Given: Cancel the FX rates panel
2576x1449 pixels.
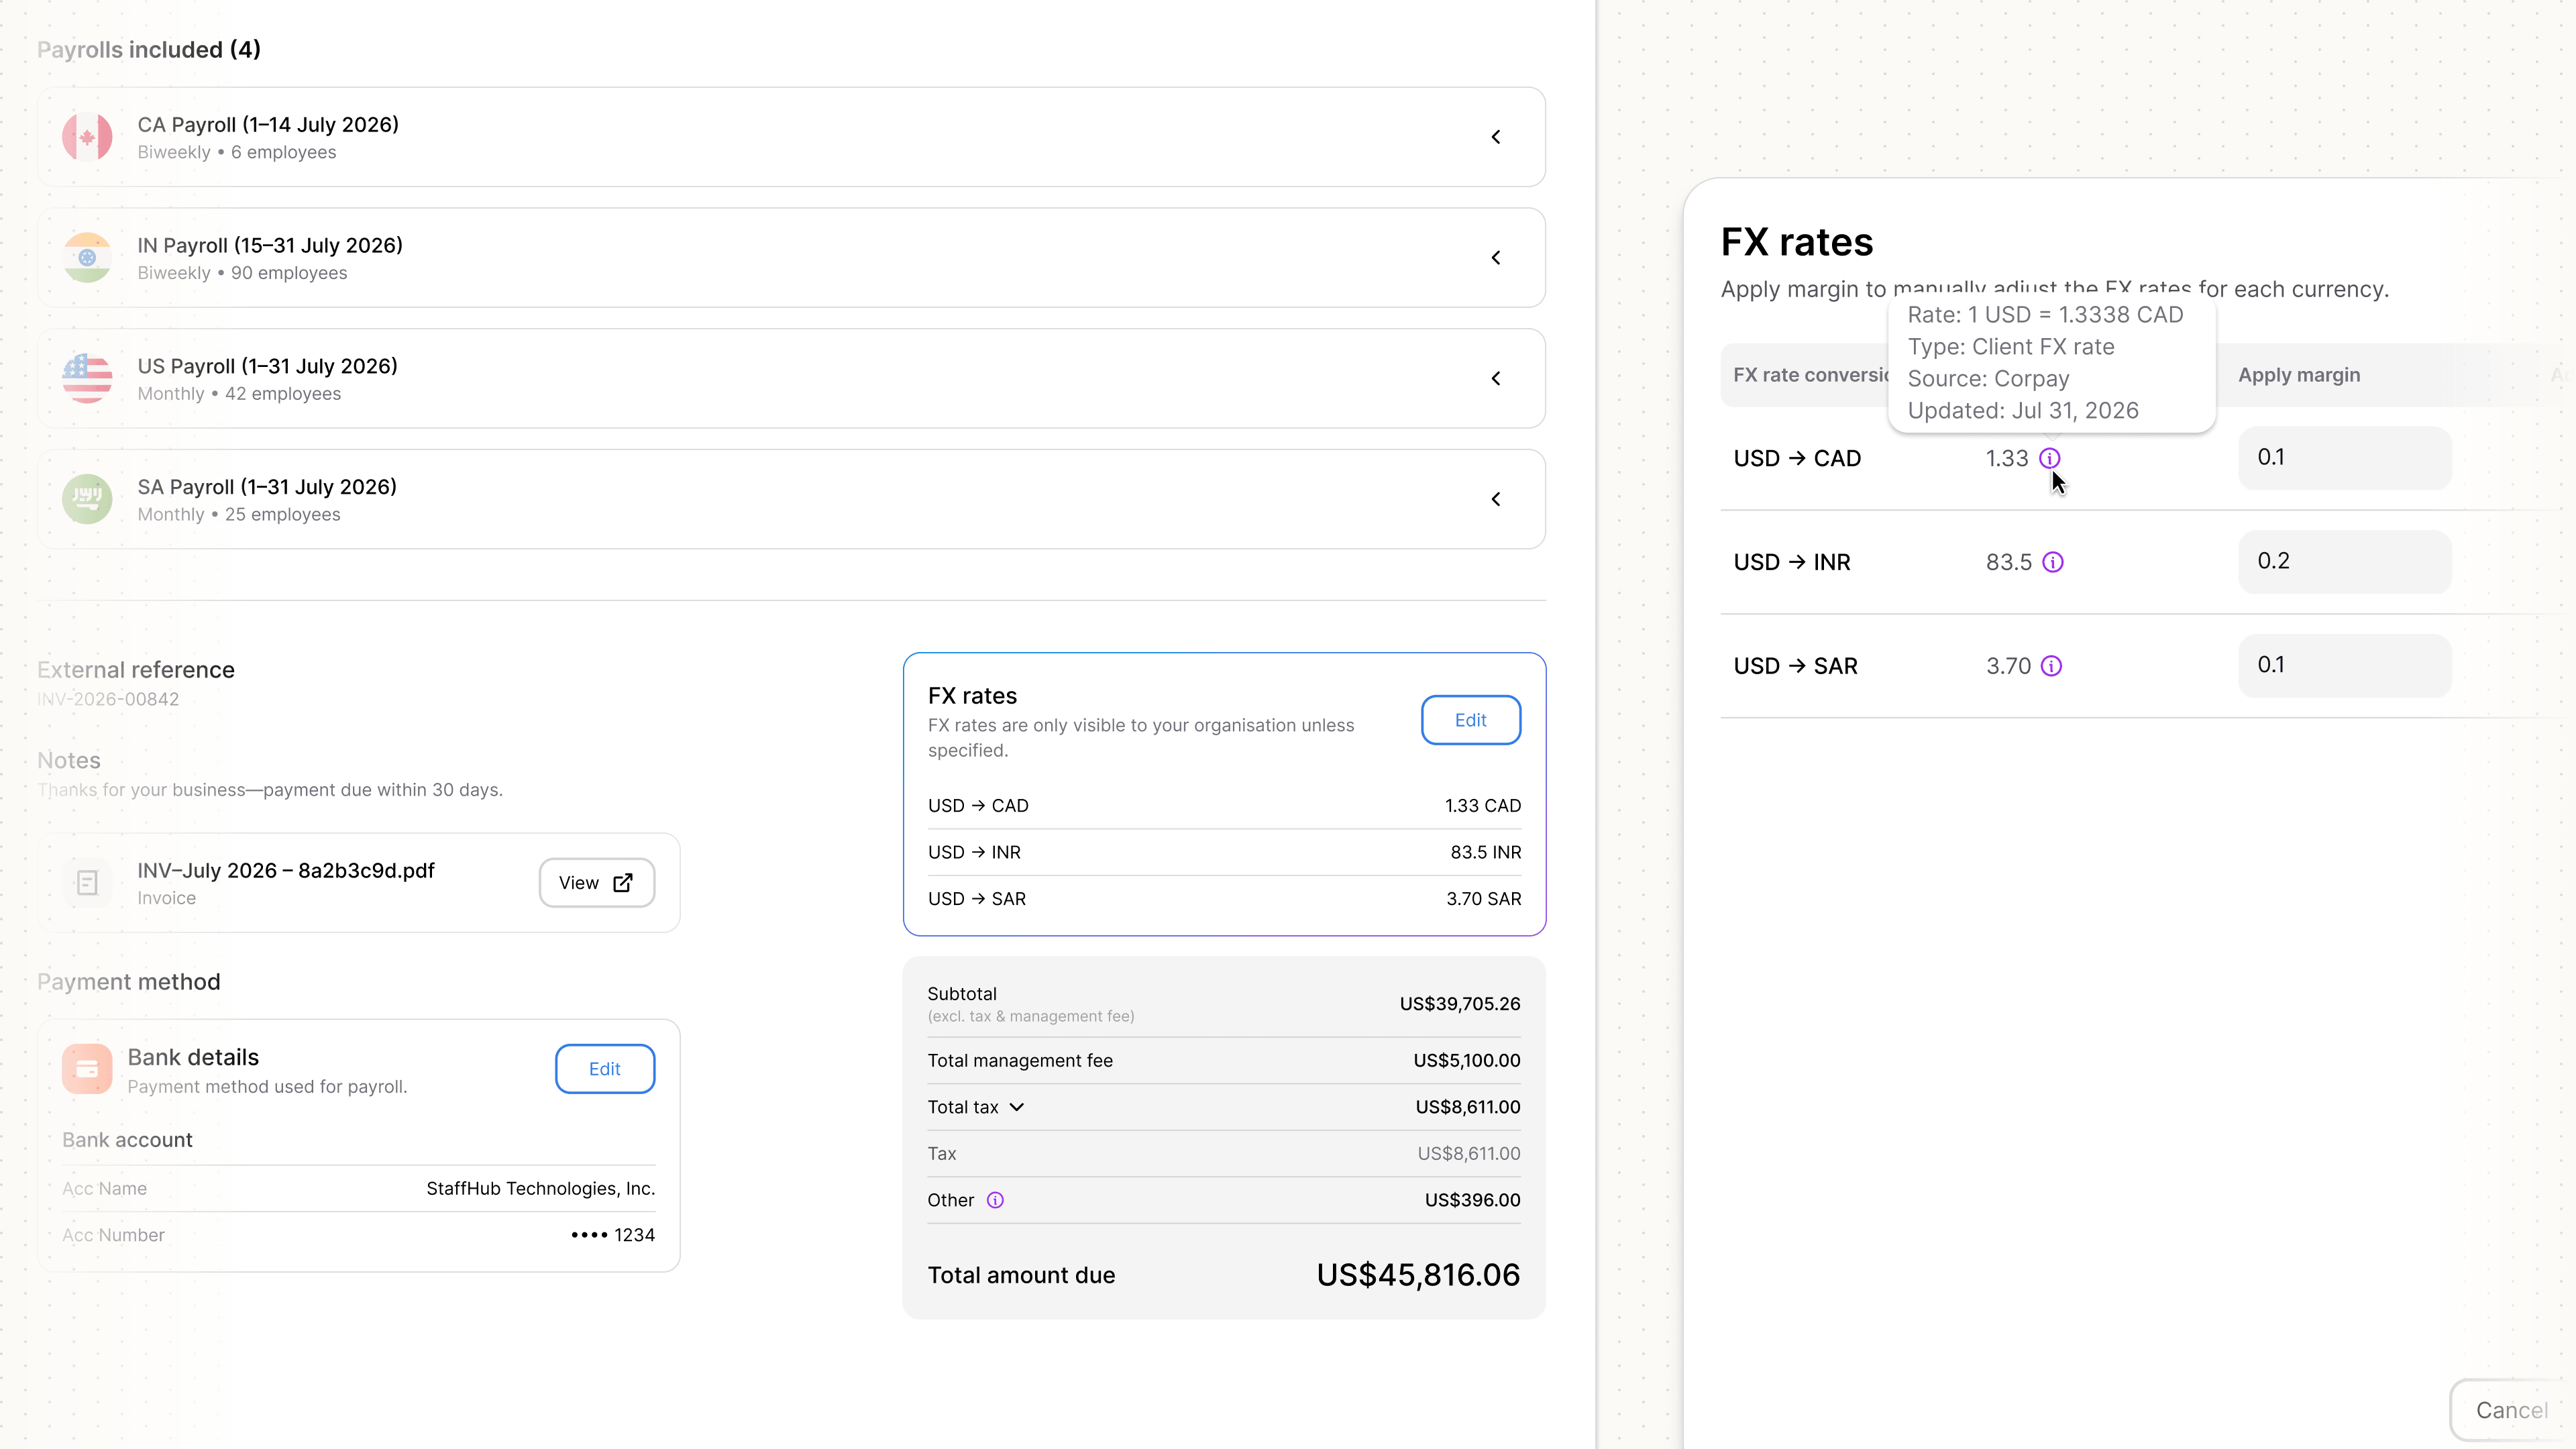Looking at the screenshot, I should click(x=2512, y=1410).
